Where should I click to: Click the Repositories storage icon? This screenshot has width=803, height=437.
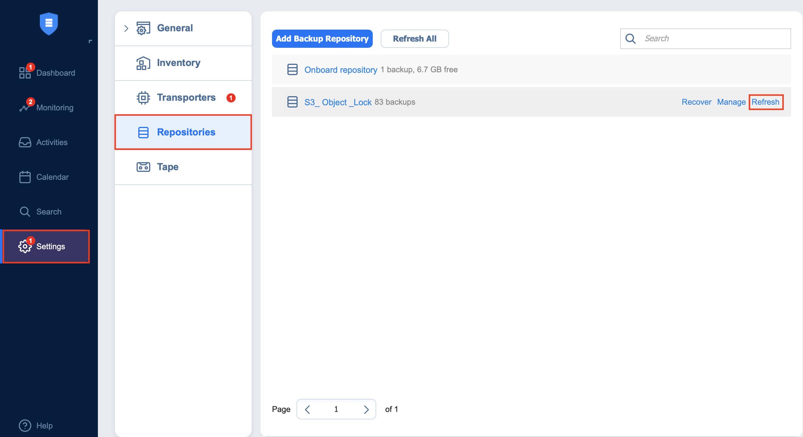tap(143, 132)
